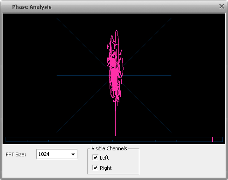Click the upper-right diagonal line in phase scope
The width and height of the screenshot is (228, 180).
pos(147,42)
